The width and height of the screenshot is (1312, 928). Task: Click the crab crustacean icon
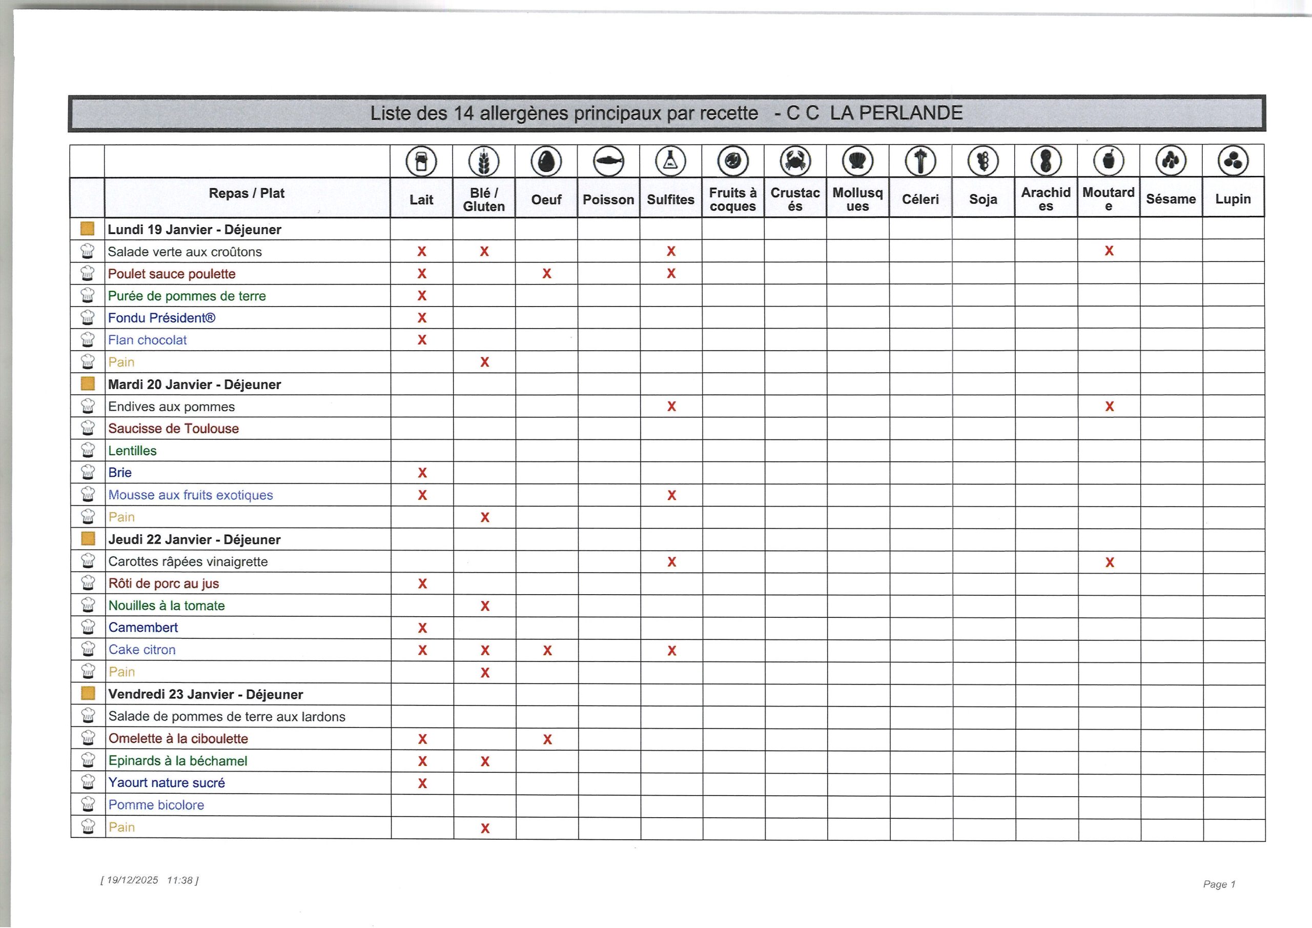795,161
